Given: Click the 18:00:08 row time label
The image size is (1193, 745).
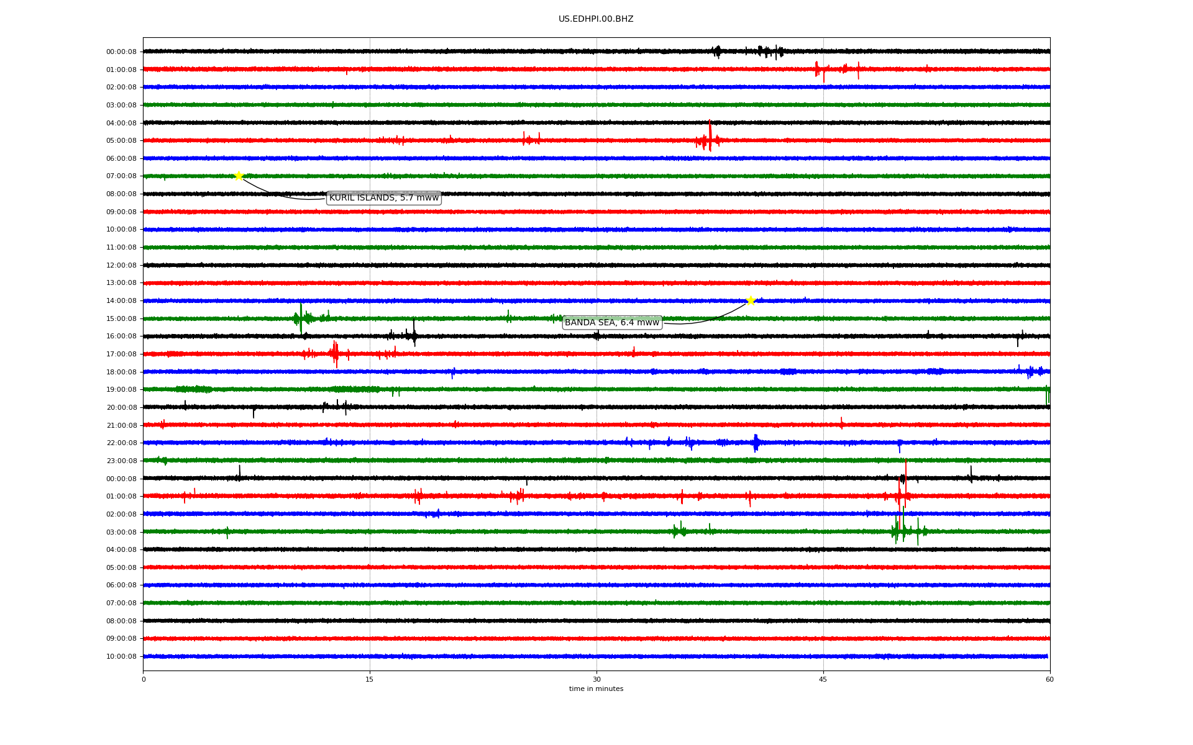Looking at the screenshot, I should (121, 372).
